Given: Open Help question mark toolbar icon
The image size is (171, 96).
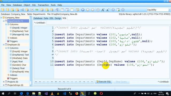Looking at the screenshot, I should click(x=113, y=10).
